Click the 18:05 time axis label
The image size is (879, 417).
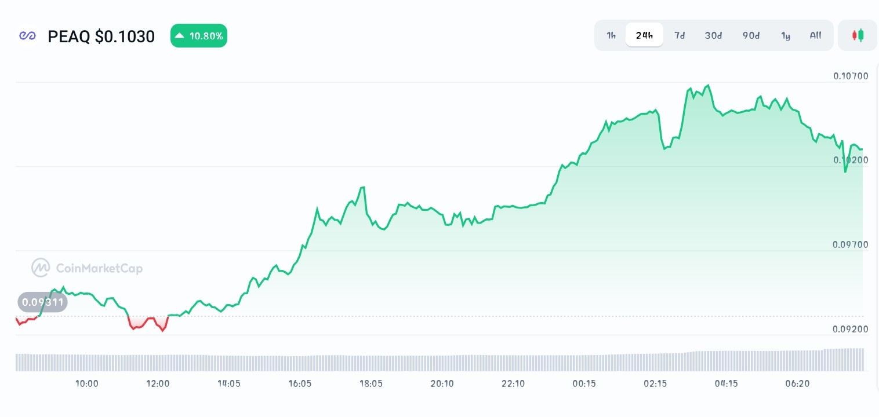click(x=371, y=383)
